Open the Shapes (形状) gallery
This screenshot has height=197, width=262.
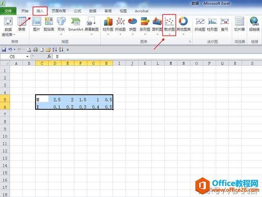click(61, 26)
